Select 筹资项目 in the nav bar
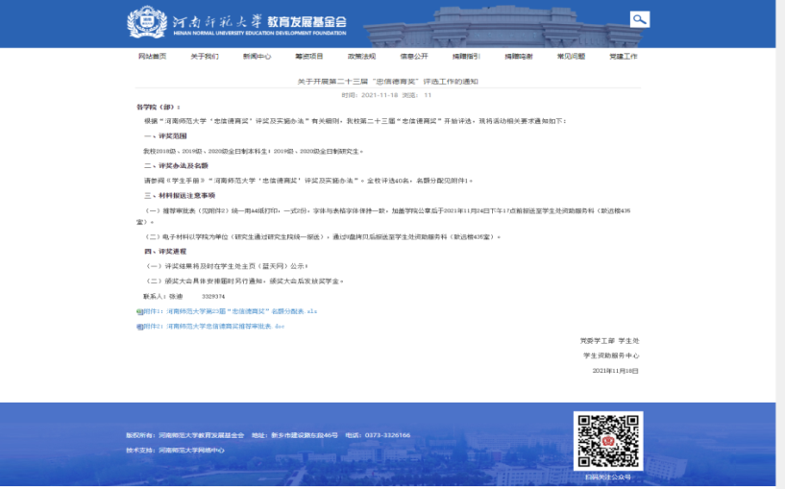This screenshot has height=489, width=785. point(309,57)
